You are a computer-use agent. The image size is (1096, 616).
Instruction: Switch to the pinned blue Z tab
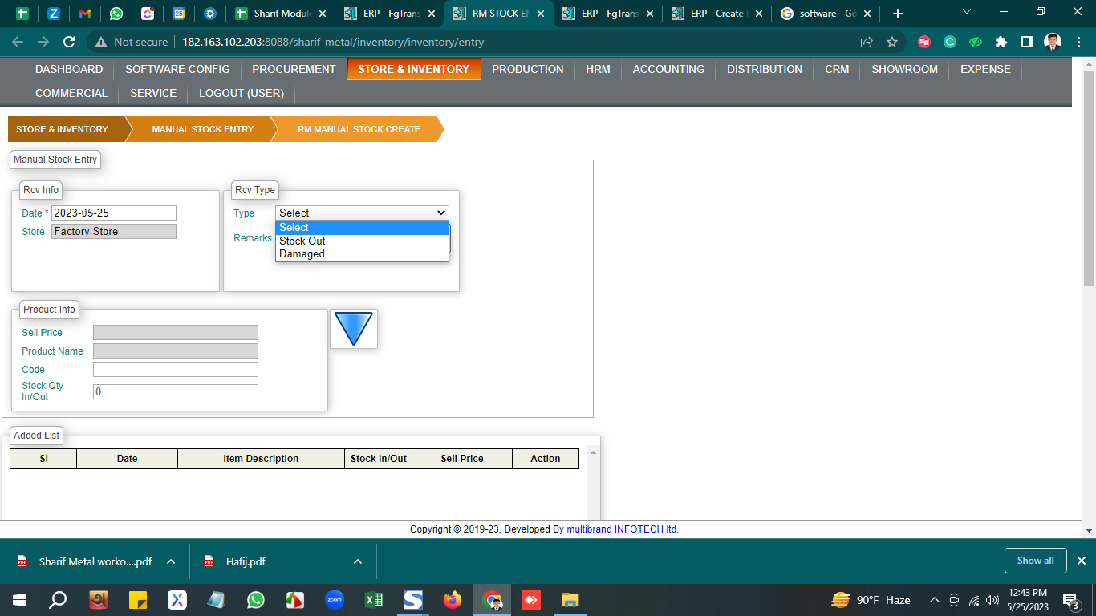[x=54, y=14]
